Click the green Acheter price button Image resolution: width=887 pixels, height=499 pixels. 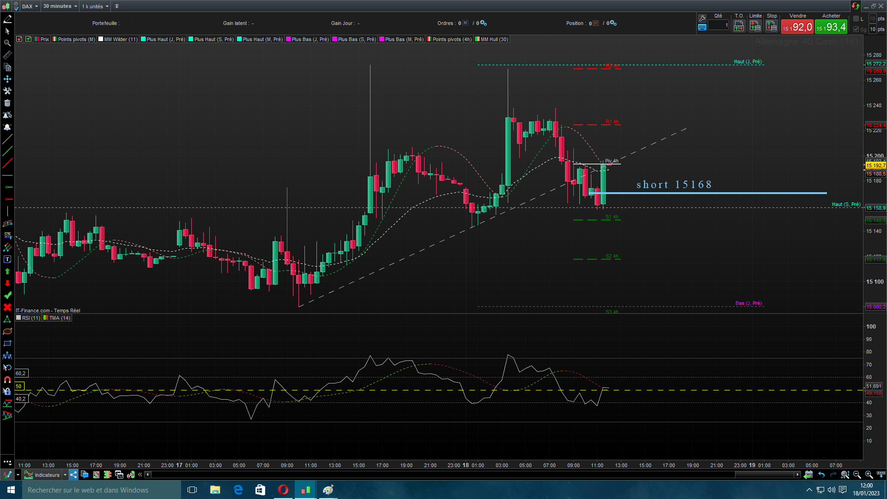(x=831, y=27)
